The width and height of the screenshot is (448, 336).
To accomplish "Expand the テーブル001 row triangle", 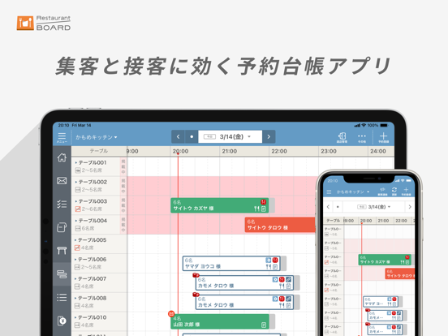I will [76, 163].
